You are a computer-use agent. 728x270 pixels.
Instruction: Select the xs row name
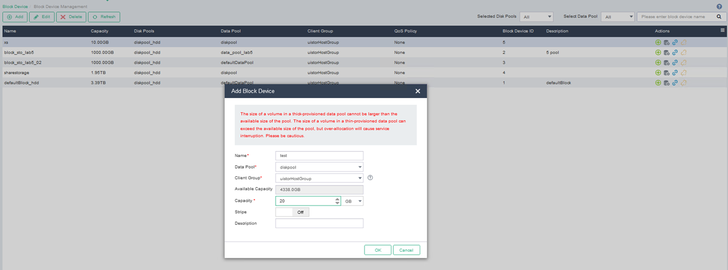tap(6, 42)
